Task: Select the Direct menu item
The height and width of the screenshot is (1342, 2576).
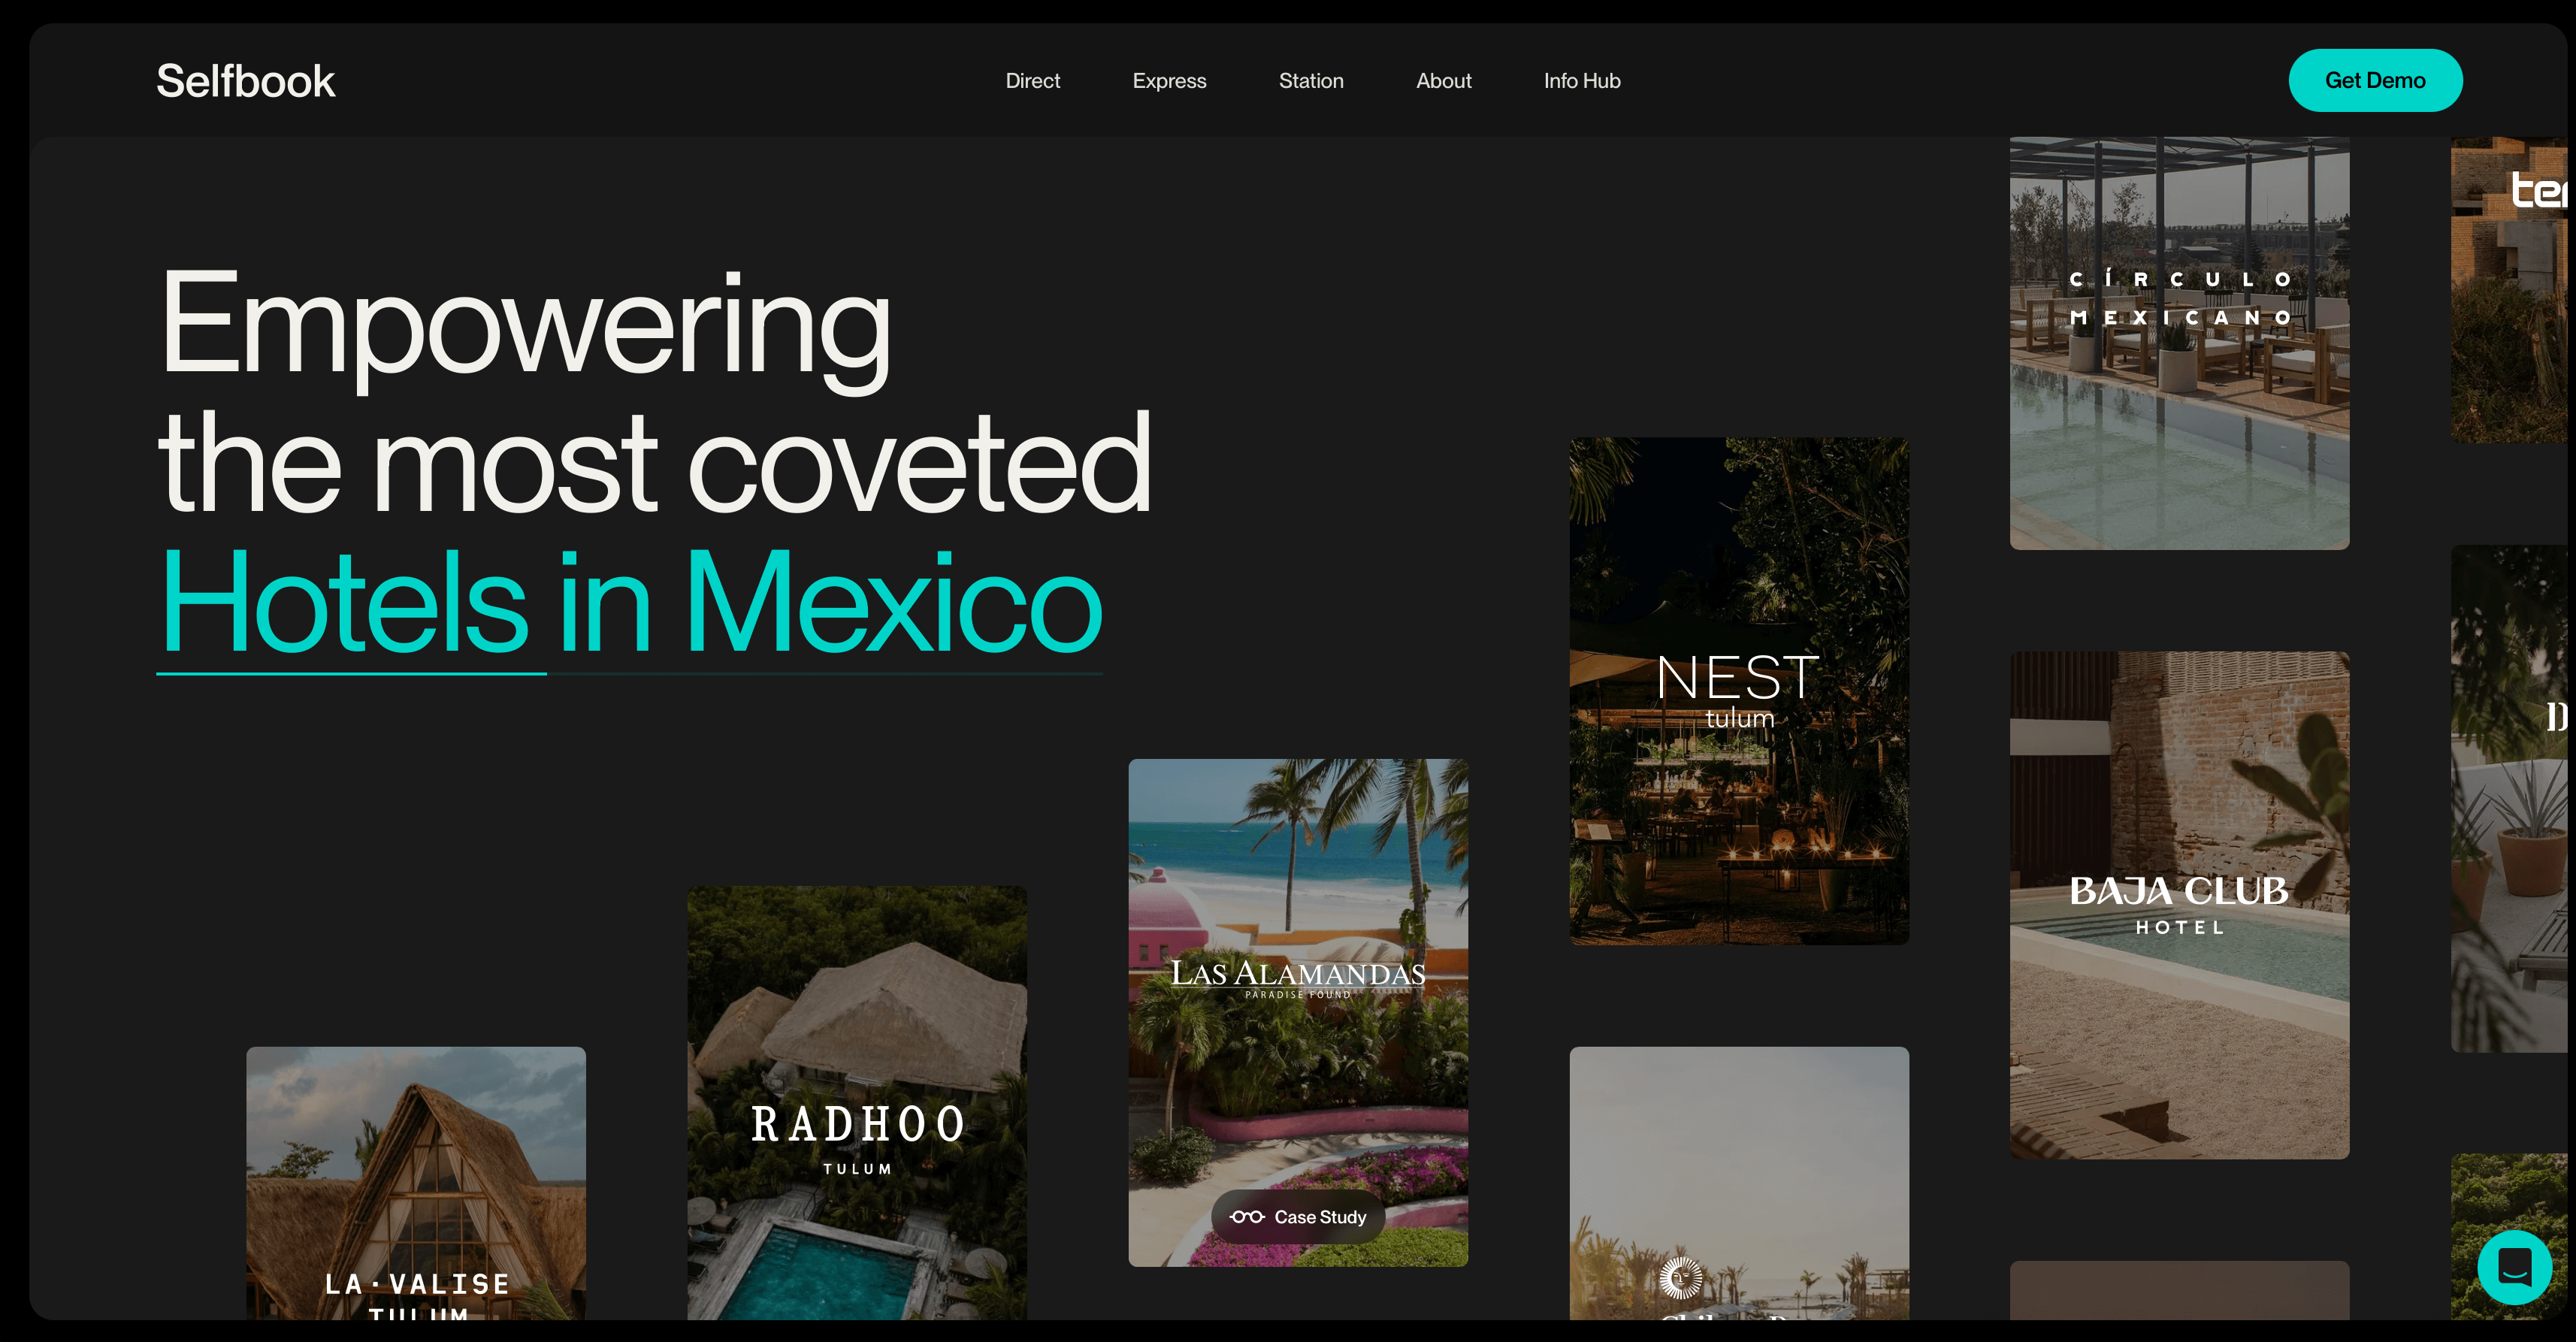Action: (x=1031, y=80)
